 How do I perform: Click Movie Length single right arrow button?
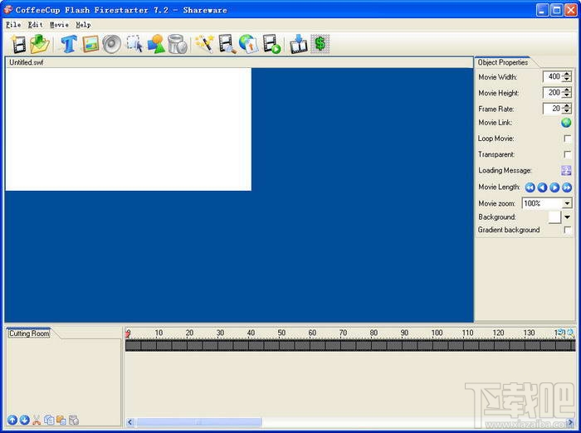(x=554, y=187)
